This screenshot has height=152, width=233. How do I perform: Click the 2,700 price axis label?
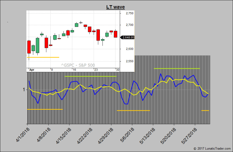tap(129, 25)
